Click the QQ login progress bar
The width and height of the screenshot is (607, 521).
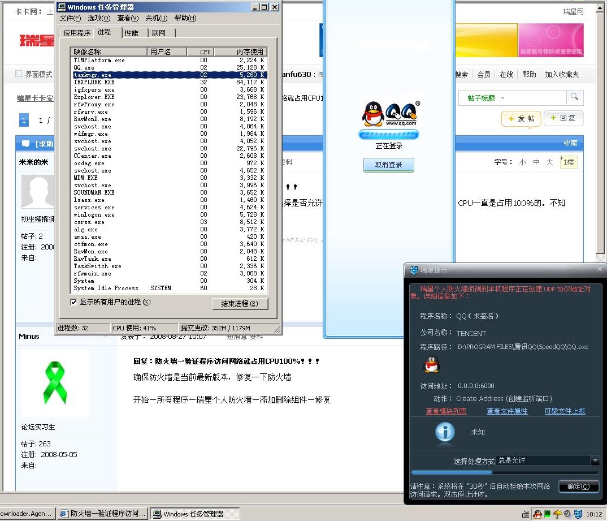click(388, 135)
